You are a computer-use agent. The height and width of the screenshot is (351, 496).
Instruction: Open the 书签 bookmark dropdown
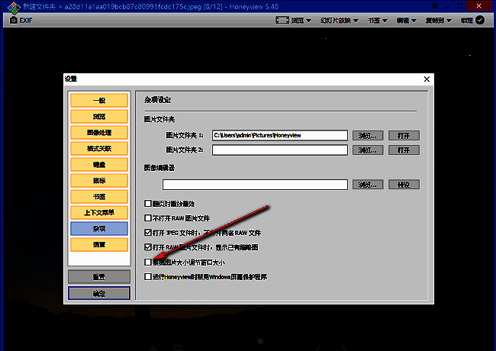click(381, 21)
